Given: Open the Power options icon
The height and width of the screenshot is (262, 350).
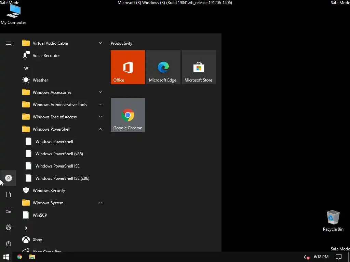Looking at the screenshot, I should pyautogui.click(x=9, y=244).
